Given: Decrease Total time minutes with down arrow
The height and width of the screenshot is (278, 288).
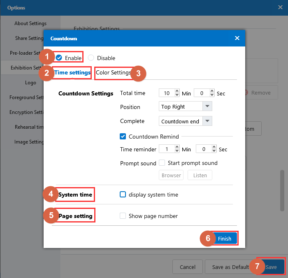Looking at the screenshot, I should 177,95.
